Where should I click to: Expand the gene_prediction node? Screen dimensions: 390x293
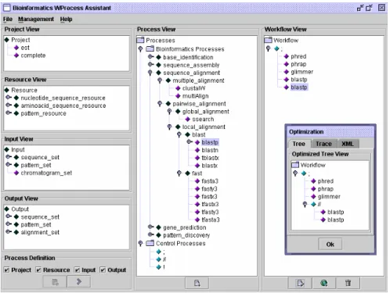click(150, 227)
